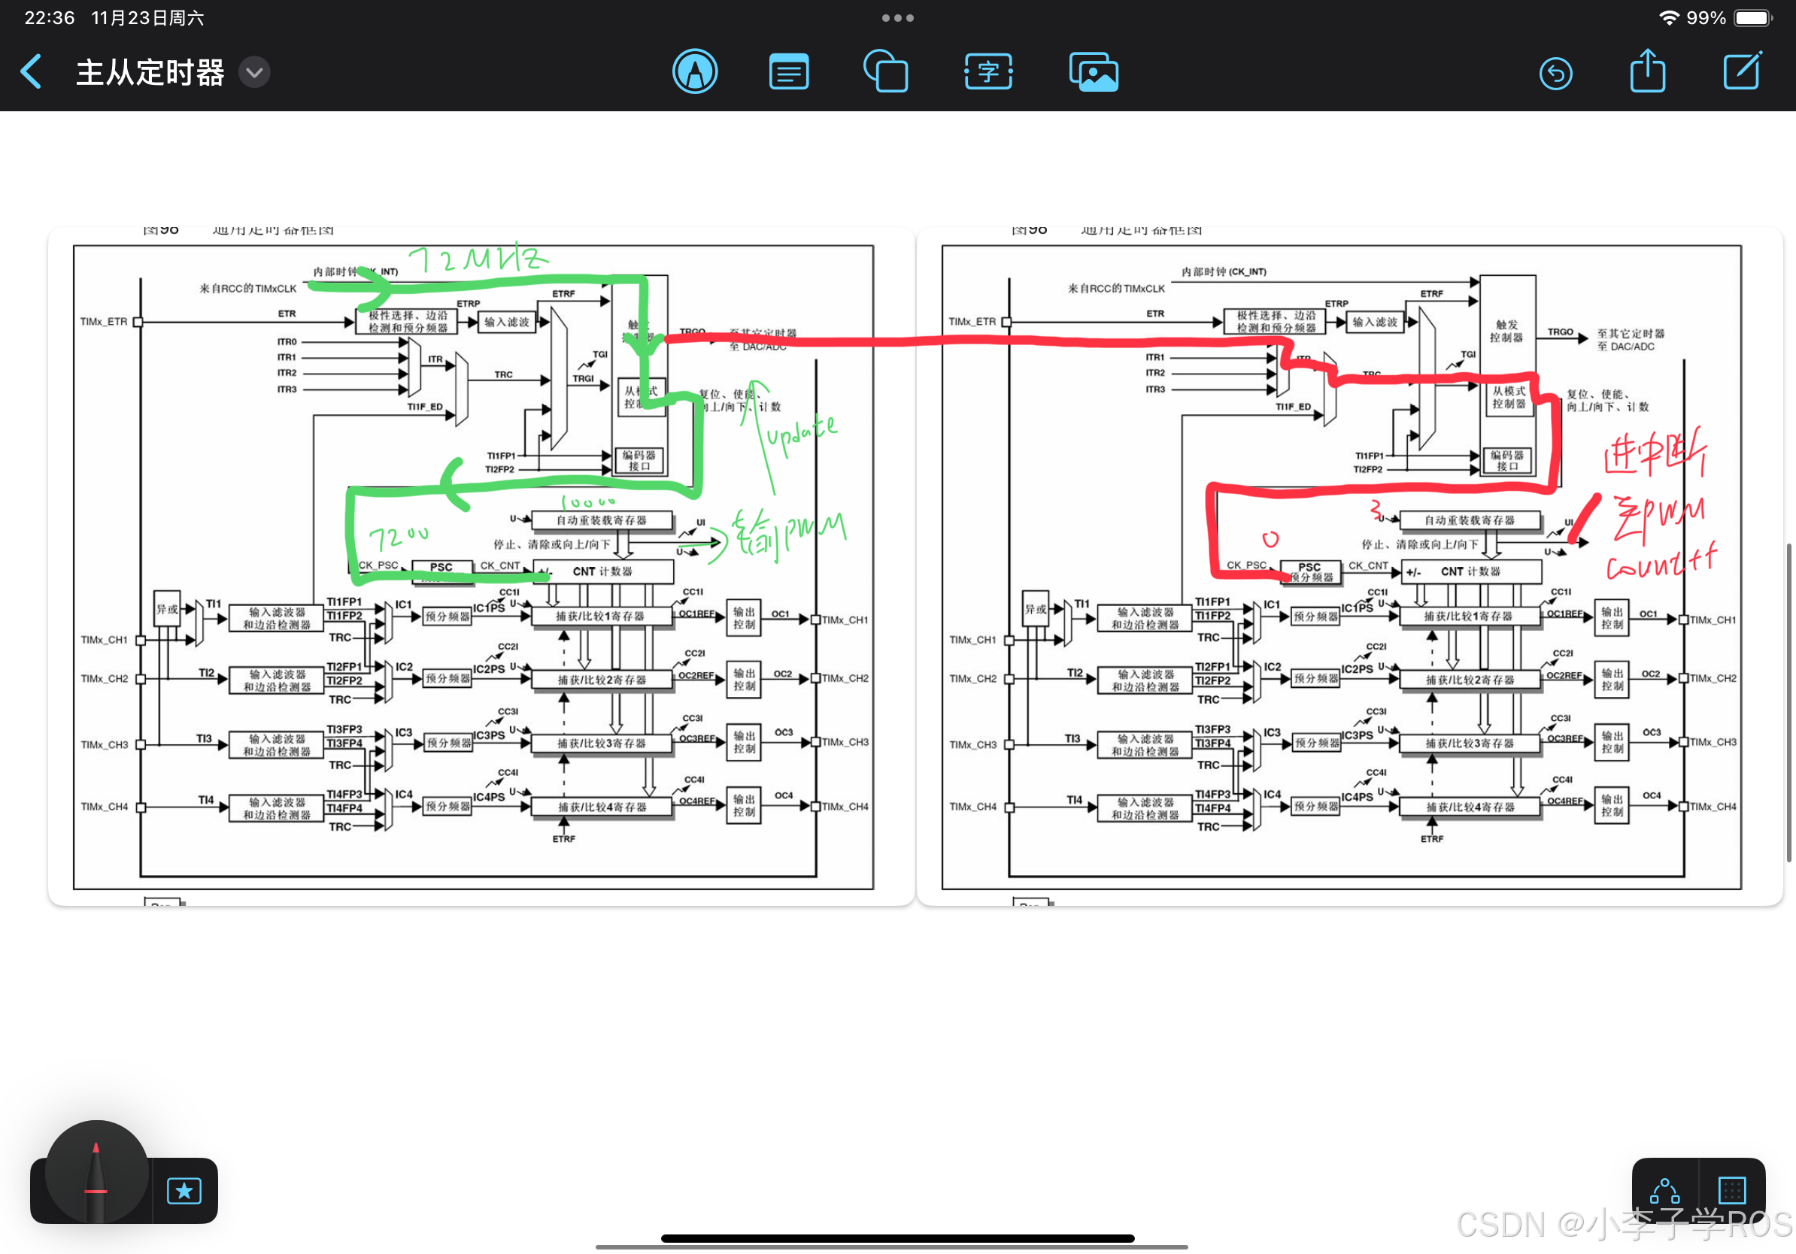Toggle the favorite tools star button
Viewport: 1796px width, 1254px height.
tap(184, 1190)
